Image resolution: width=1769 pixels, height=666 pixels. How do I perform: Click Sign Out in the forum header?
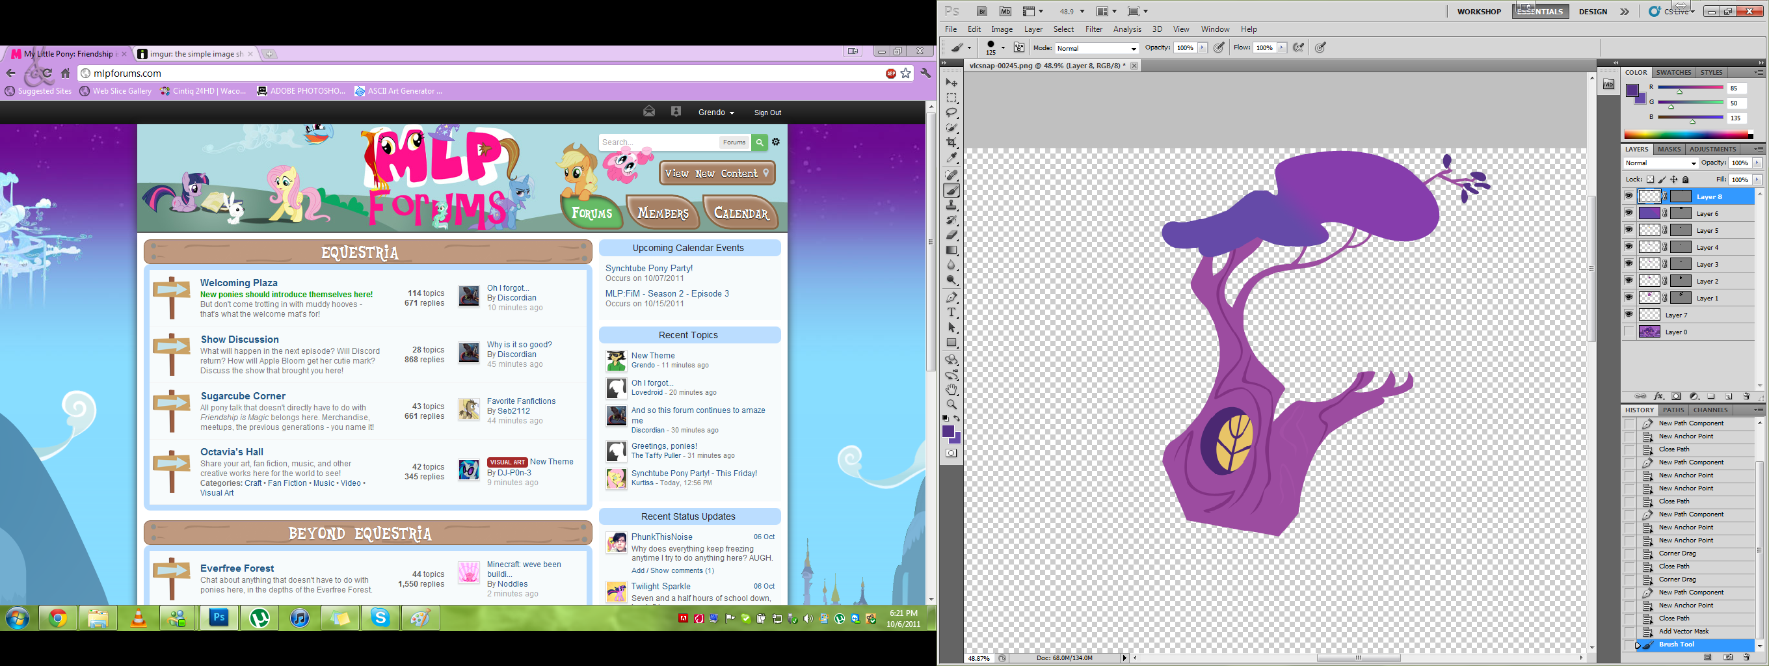[767, 113]
